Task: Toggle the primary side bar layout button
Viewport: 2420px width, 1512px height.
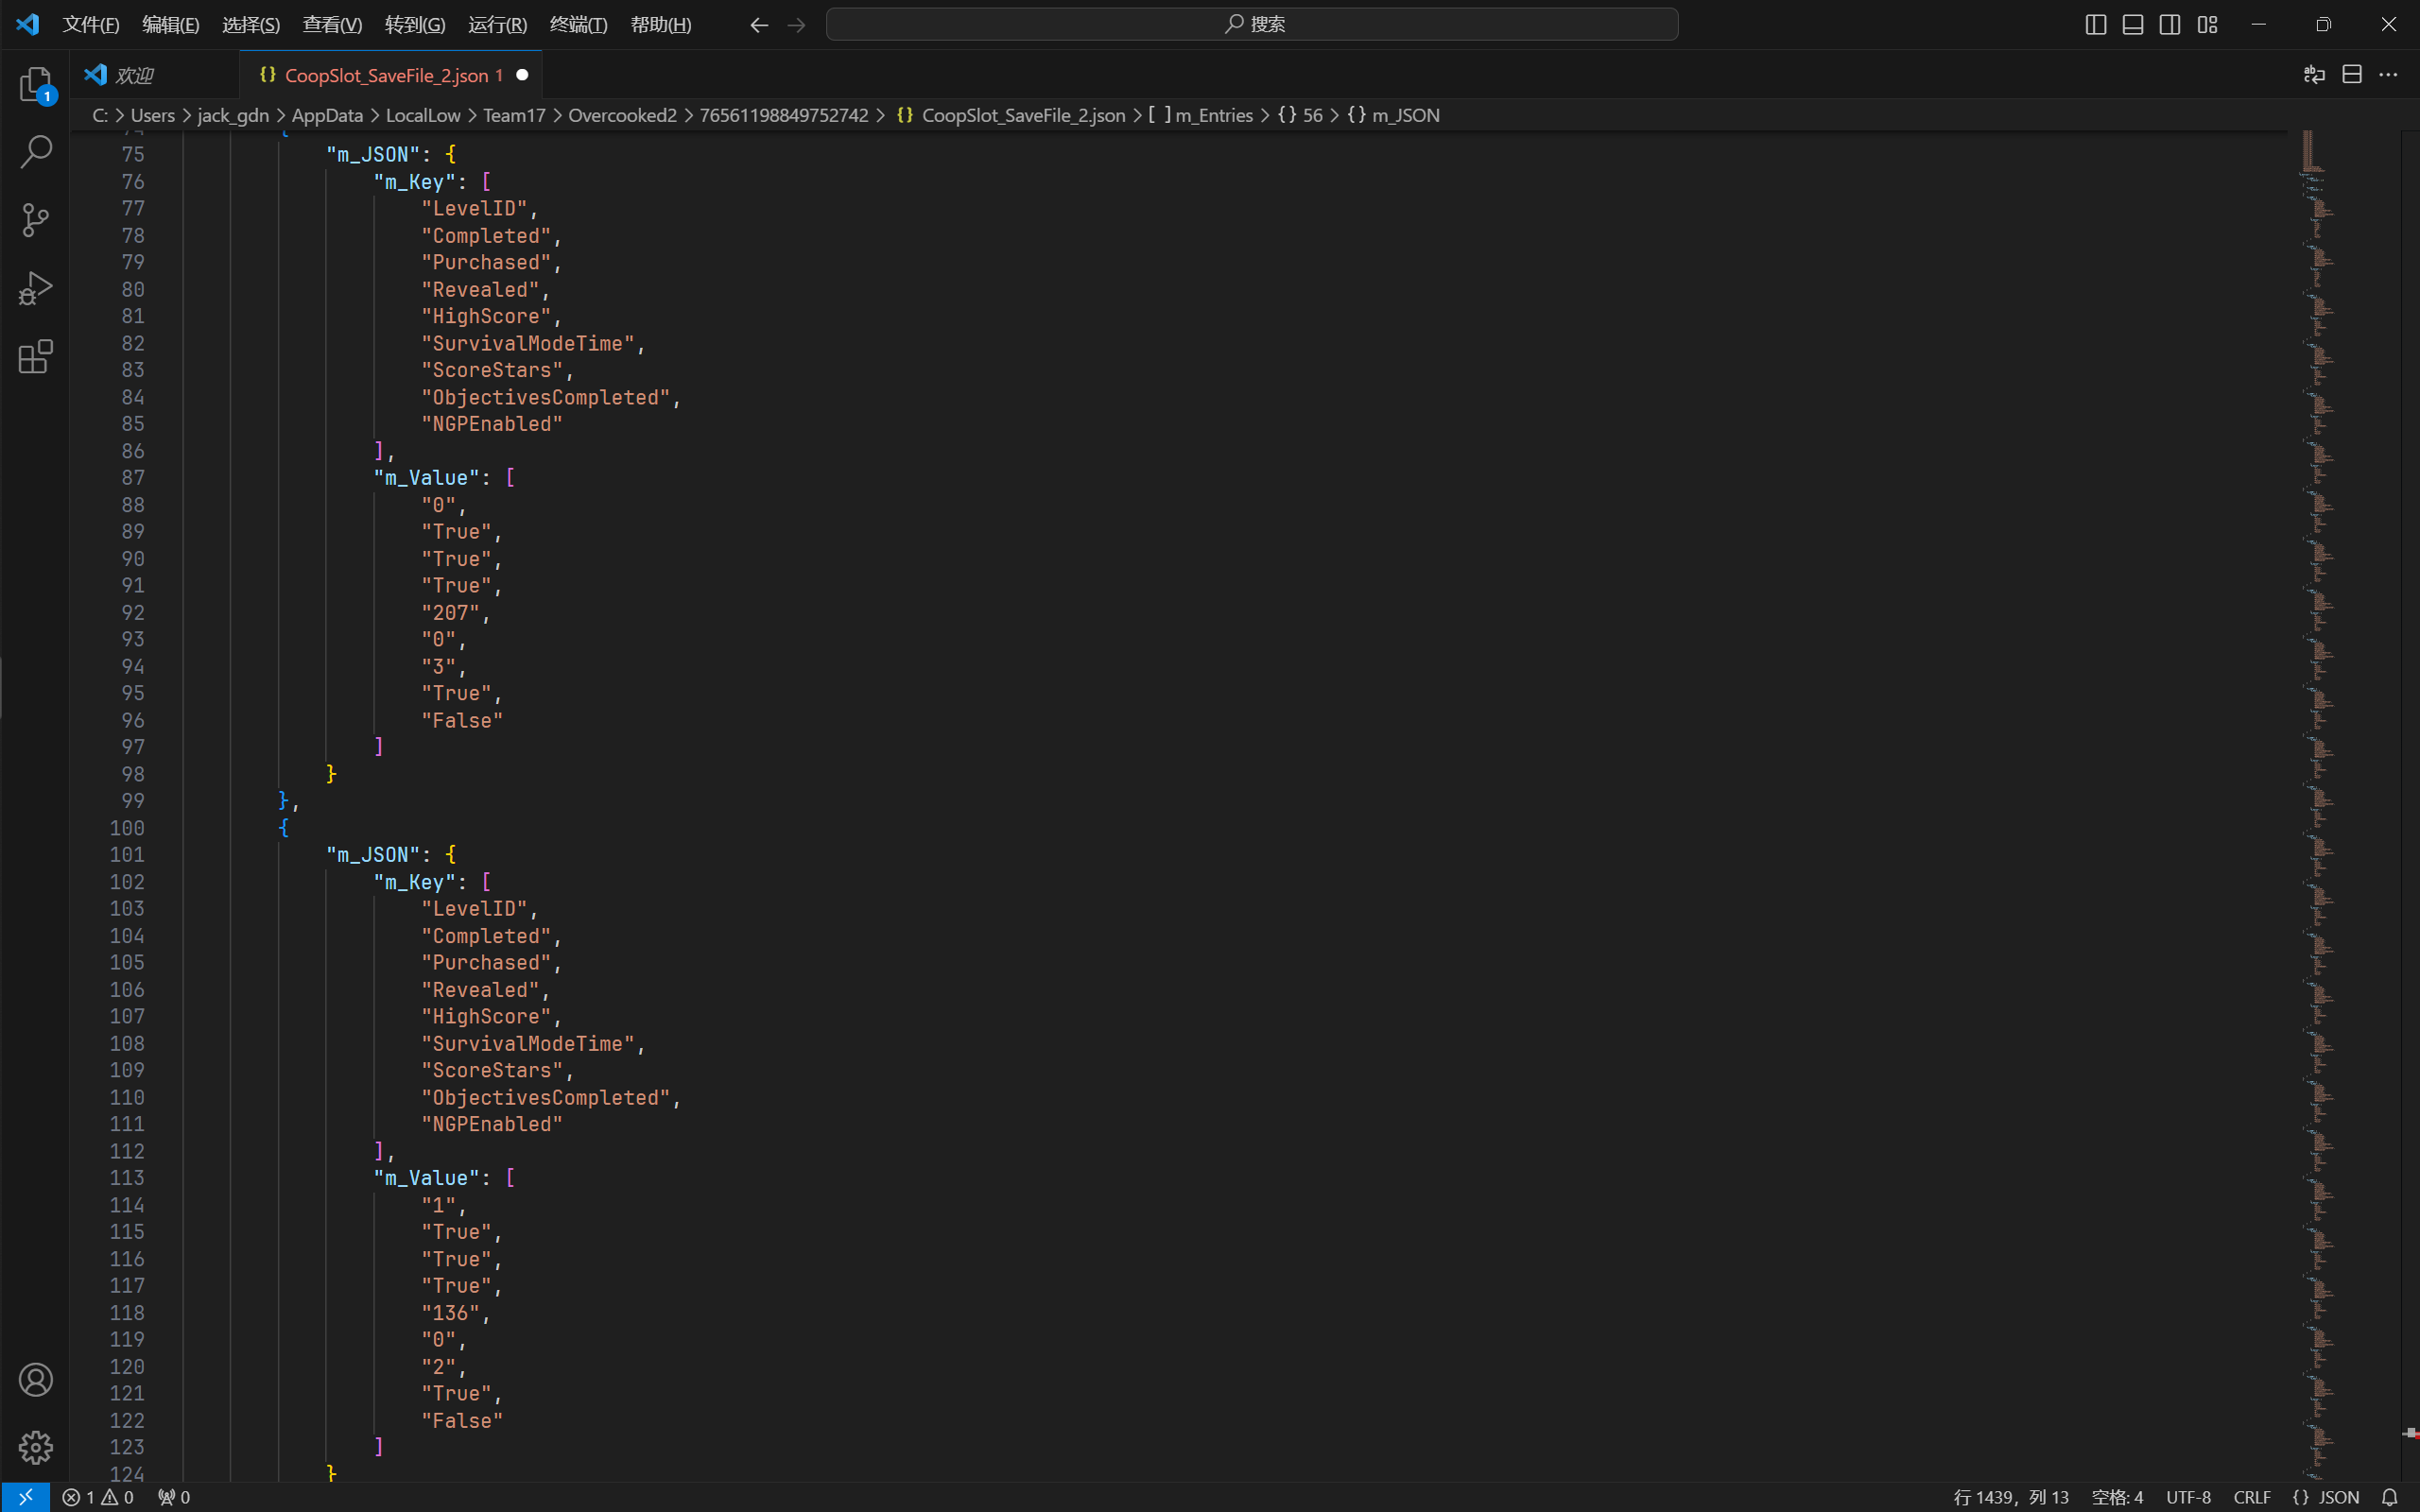Action: pyautogui.click(x=2096, y=24)
